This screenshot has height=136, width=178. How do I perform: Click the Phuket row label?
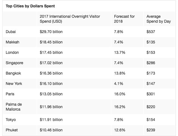coord(11,130)
